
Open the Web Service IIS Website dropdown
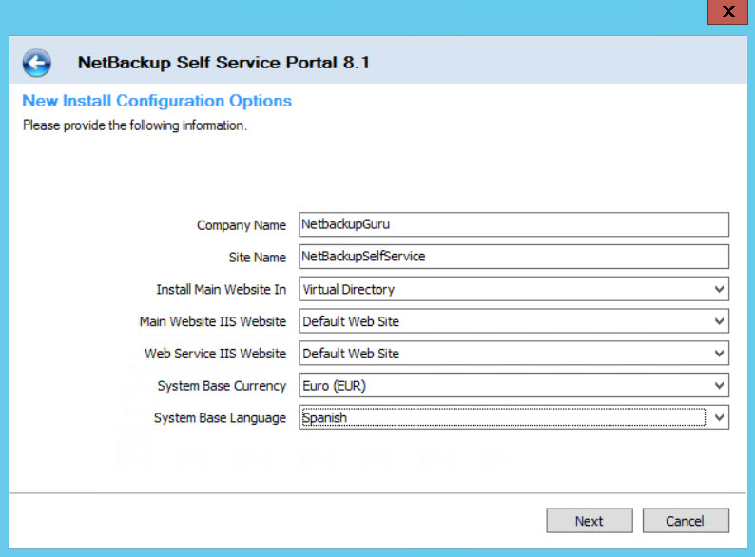(513, 354)
